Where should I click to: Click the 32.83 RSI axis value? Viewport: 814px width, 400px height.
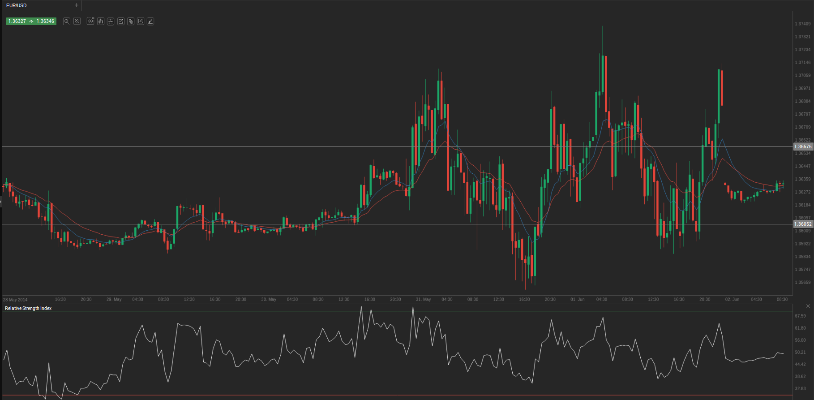(x=801, y=388)
